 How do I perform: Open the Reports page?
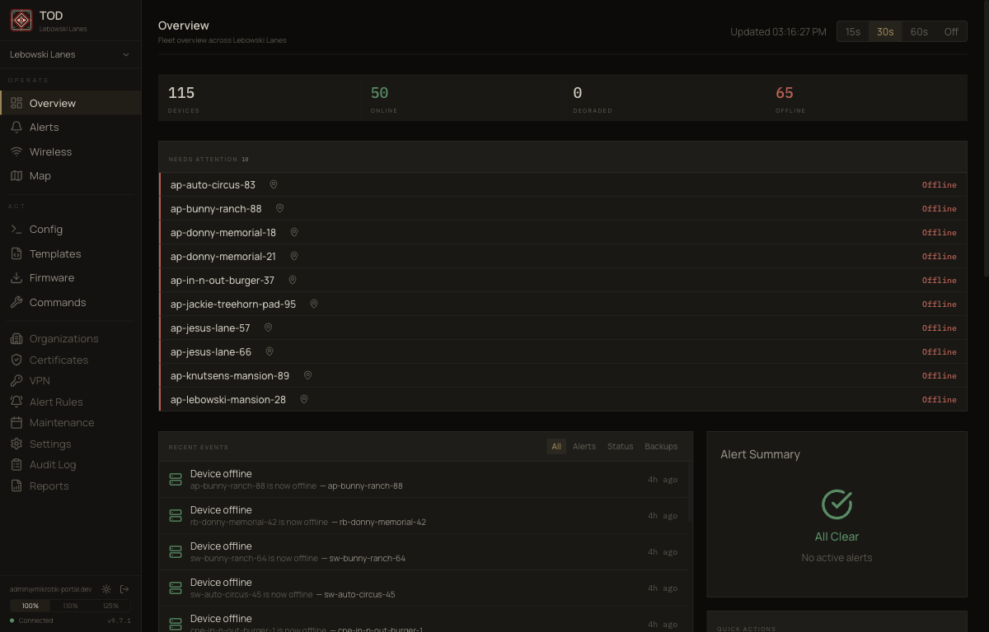(x=47, y=486)
